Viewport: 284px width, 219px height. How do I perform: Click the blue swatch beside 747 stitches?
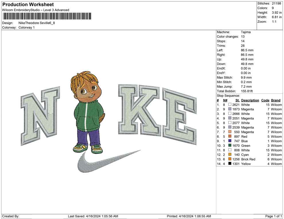(x=230, y=141)
